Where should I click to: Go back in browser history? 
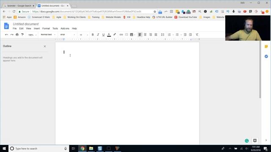pos(4,11)
